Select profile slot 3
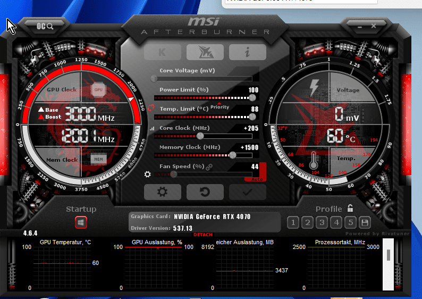Viewport: 422px width, 299px height. point(322,222)
